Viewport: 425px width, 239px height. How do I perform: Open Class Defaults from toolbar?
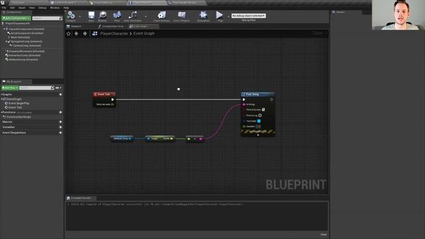[181, 15]
